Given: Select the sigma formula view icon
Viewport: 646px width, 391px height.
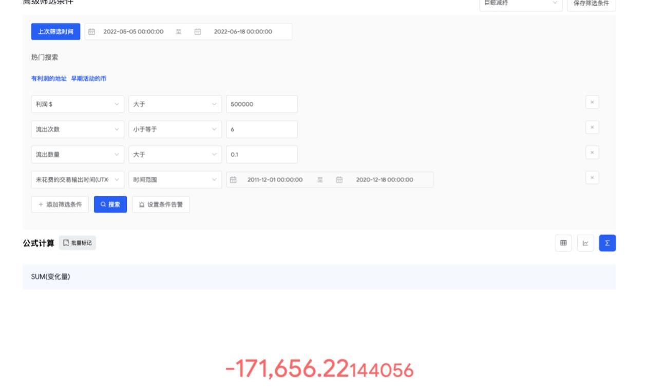Looking at the screenshot, I should coord(607,243).
